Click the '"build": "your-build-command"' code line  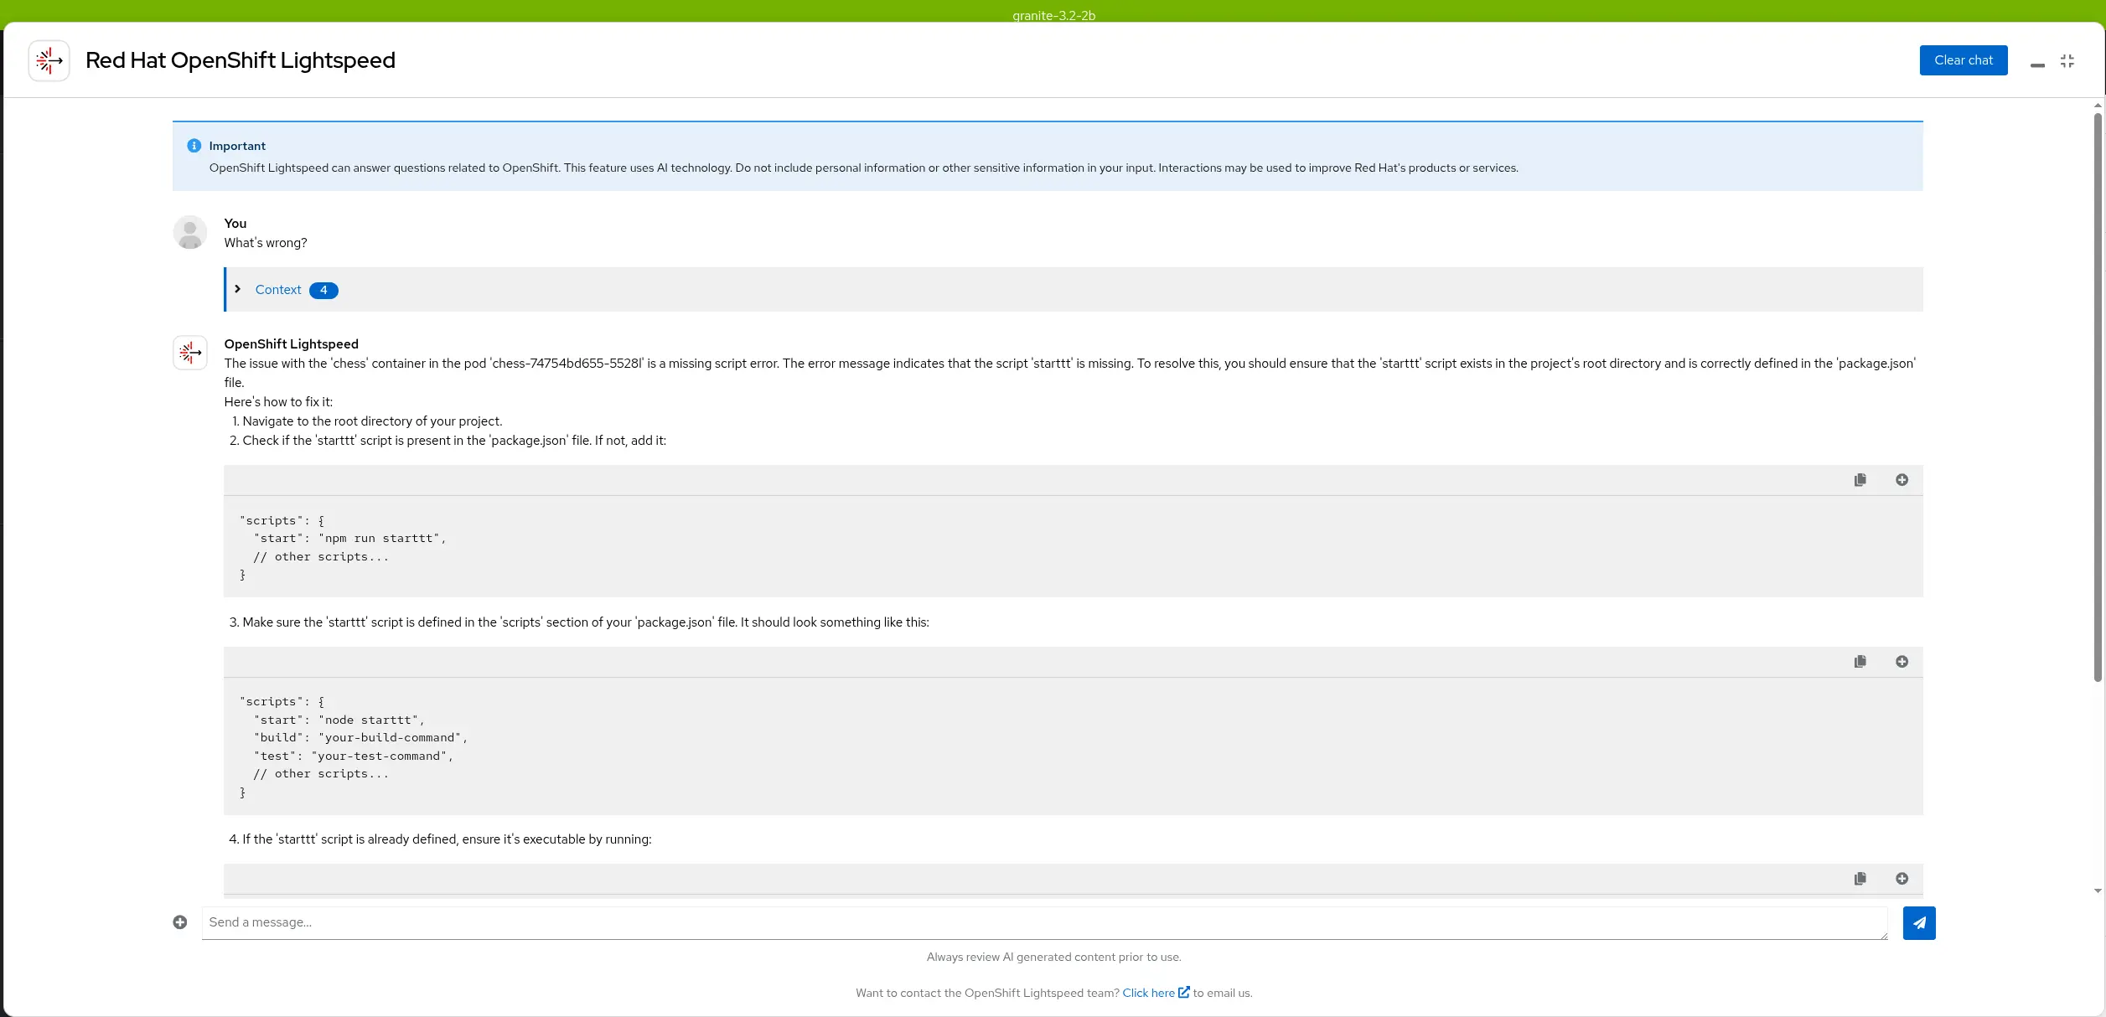point(360,738)
